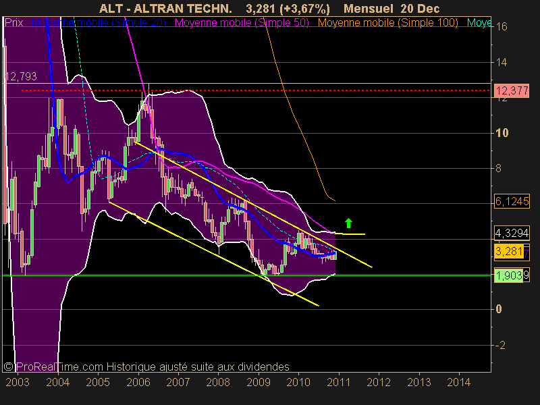This screenshot has width=540, height=405.
Task: Click the 2006 year label on time axis
Action: tap(138, 382)
